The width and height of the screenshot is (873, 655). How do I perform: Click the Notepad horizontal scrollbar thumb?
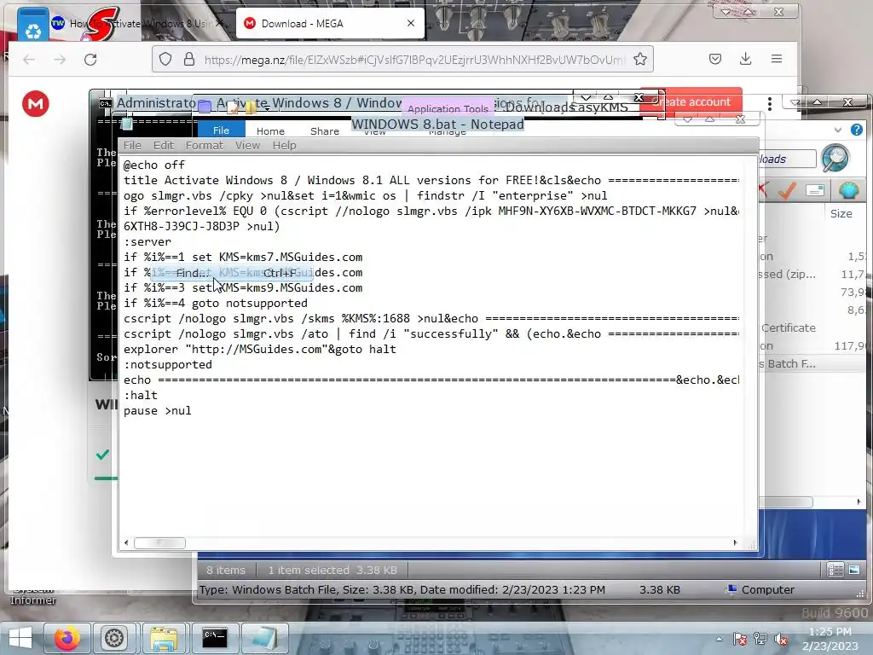click(x=159, y=542)
